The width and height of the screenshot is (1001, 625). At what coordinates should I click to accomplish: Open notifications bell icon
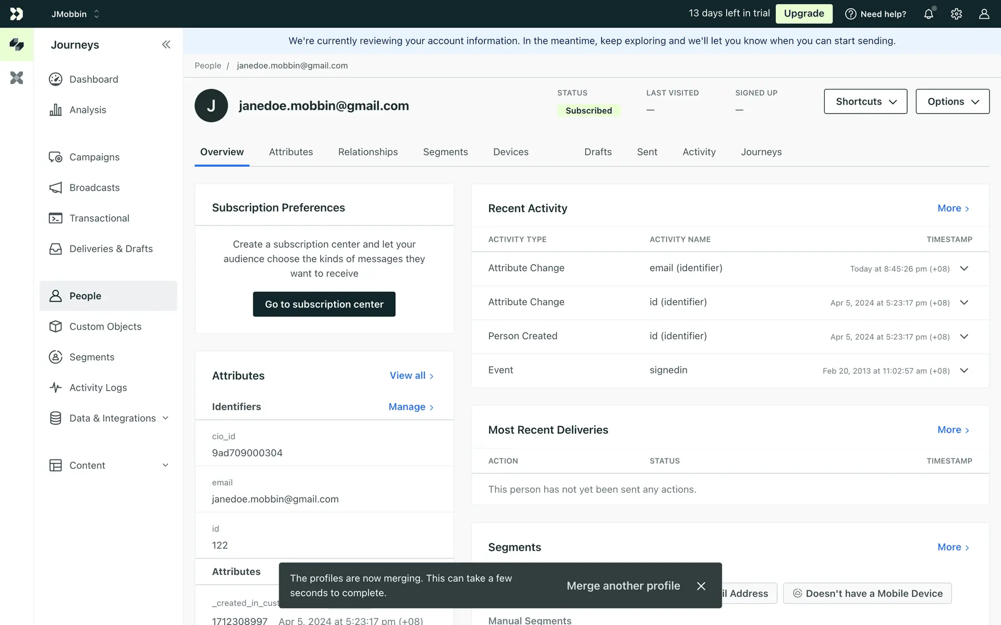(929, 14)
